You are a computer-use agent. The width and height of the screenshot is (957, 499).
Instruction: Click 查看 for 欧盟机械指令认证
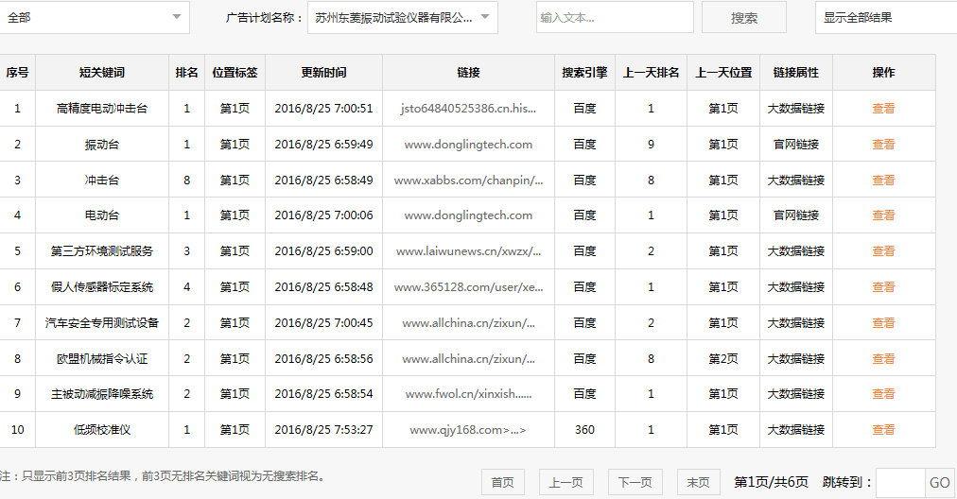[x=883, y=359]
